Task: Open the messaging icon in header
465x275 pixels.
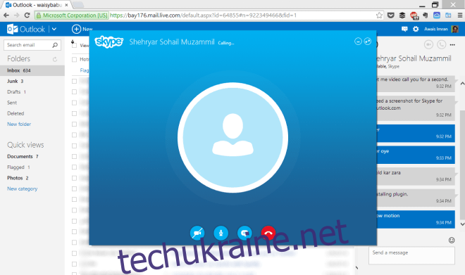Action: pyautogui.click(x=404, y=29)
